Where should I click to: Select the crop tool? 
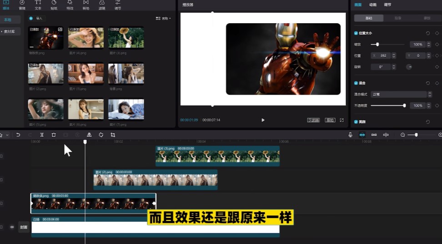(x=113, y=135)
